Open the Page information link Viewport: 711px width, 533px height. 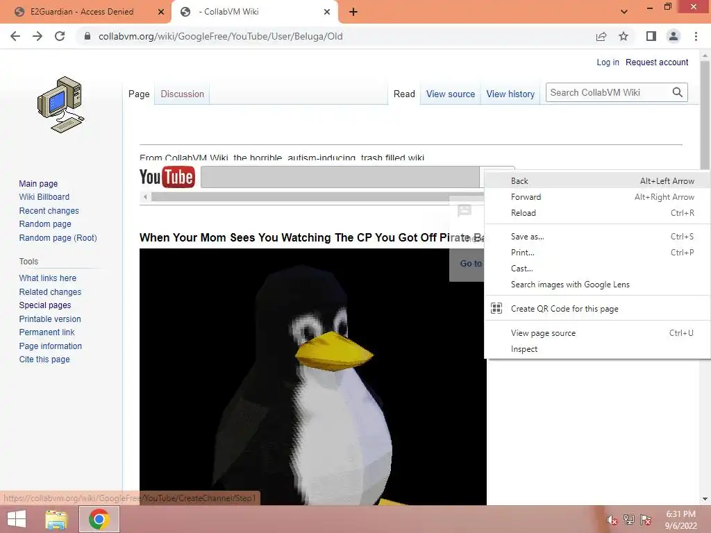50,346
